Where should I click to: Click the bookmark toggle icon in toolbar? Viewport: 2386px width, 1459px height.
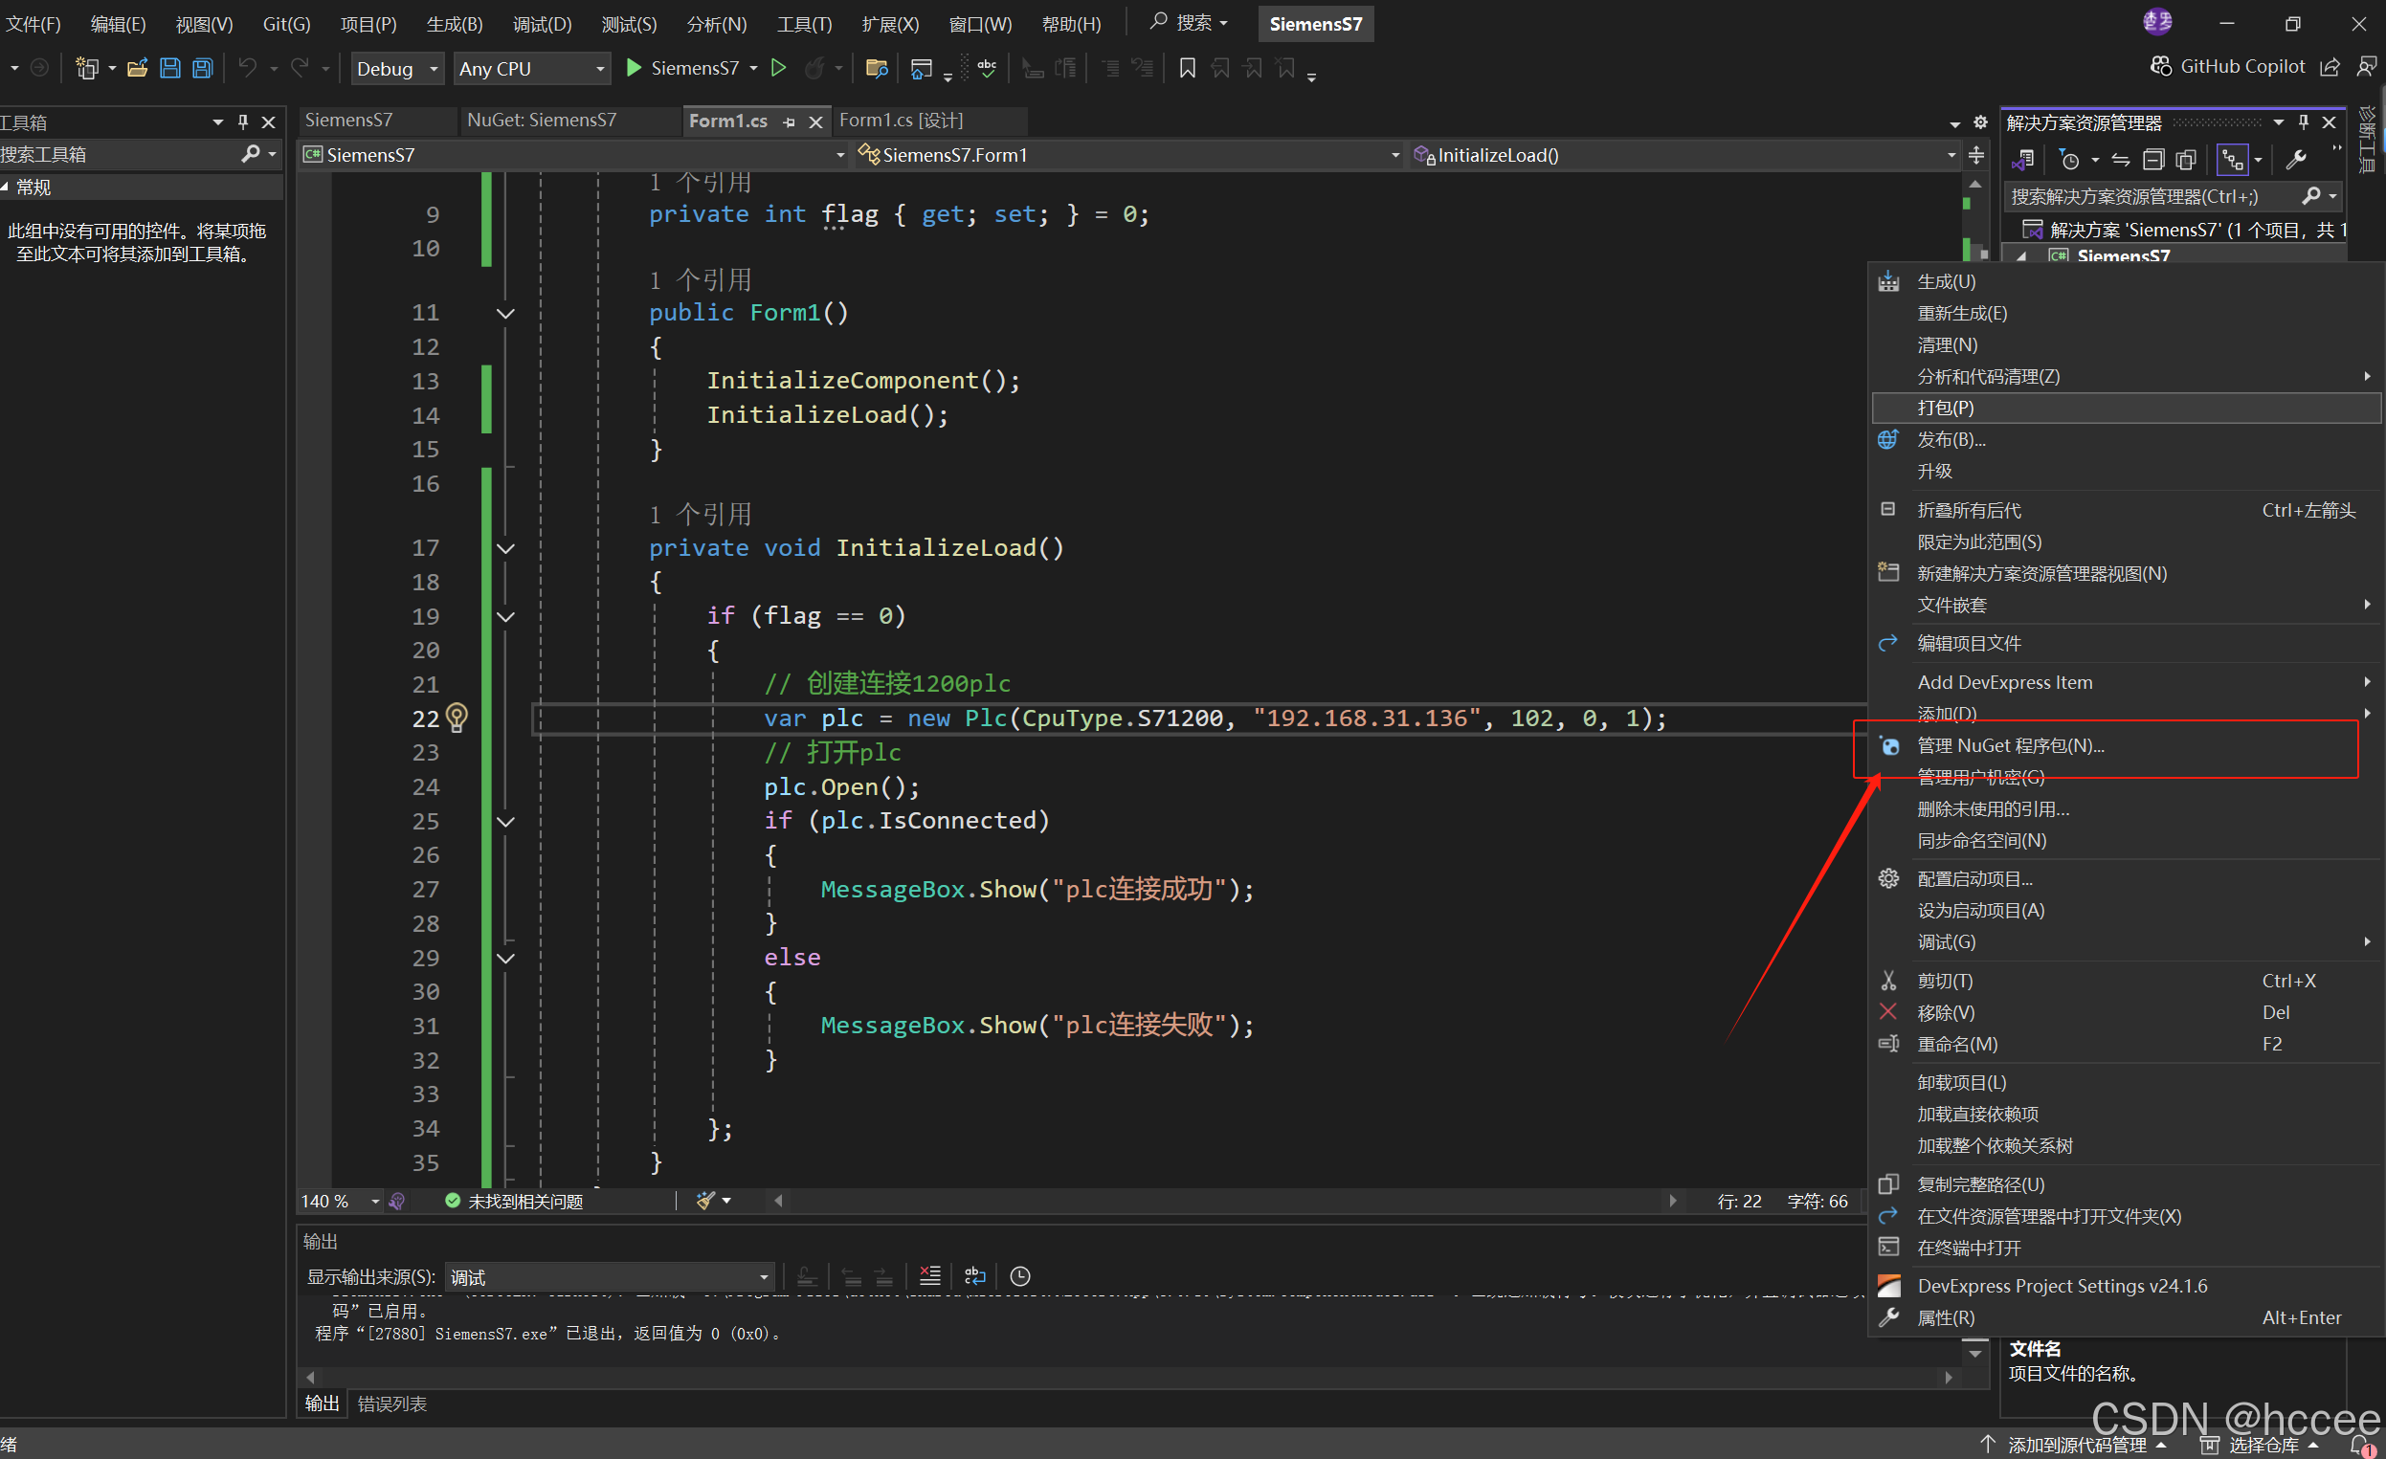[x=1187, y=68]
